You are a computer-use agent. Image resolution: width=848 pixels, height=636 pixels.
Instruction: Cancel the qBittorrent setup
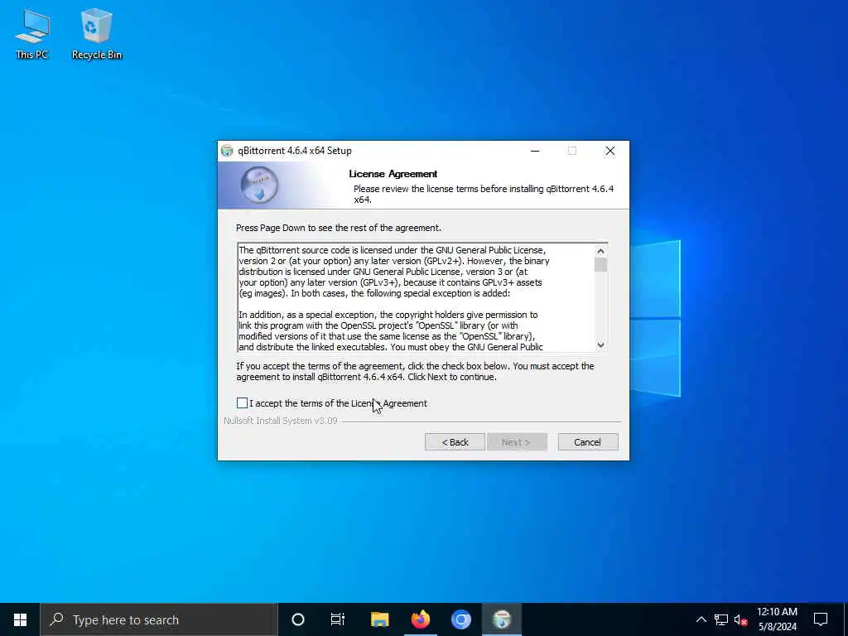[x=587, y=442]
